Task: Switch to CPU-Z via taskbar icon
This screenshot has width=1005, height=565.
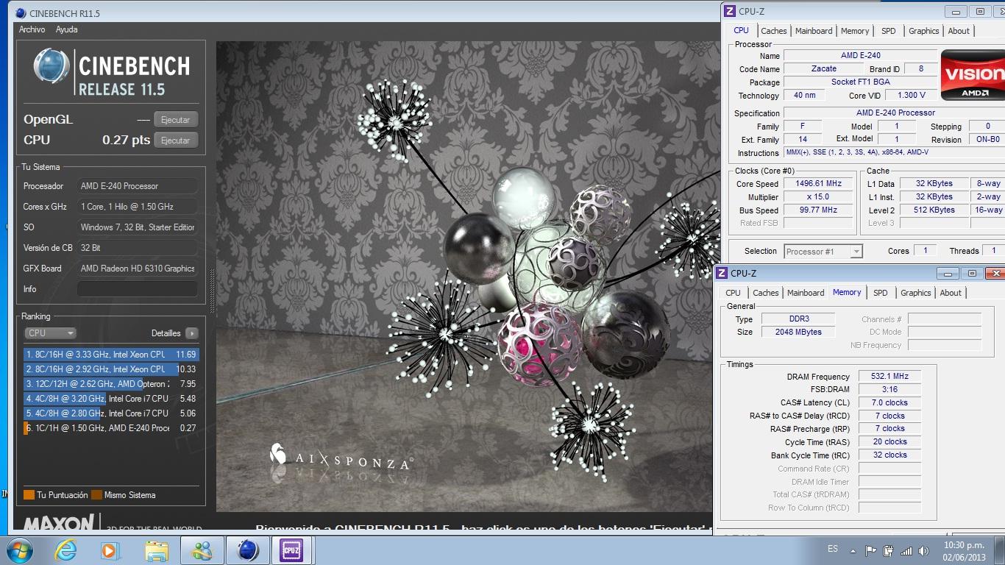Action: [292, 550]
